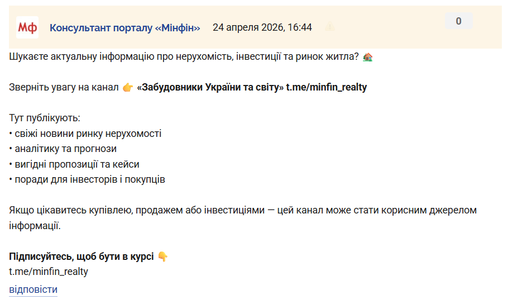The height and width of the screenshot is (304, 508).
Task: Open the bold t.me/minfin_realty link after the channel name
Action: point(327,88)
